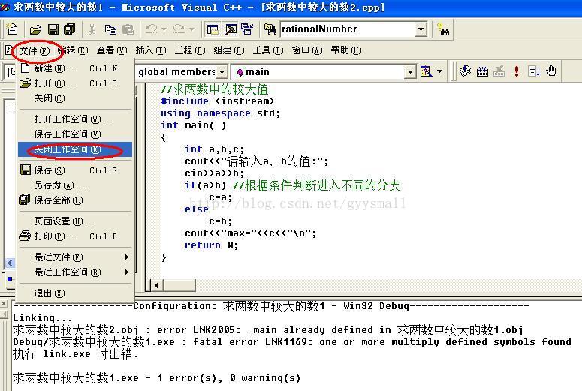Open the 组建 menu
The width and height of the screenshot is (582, 391).
tap(228, 50)
